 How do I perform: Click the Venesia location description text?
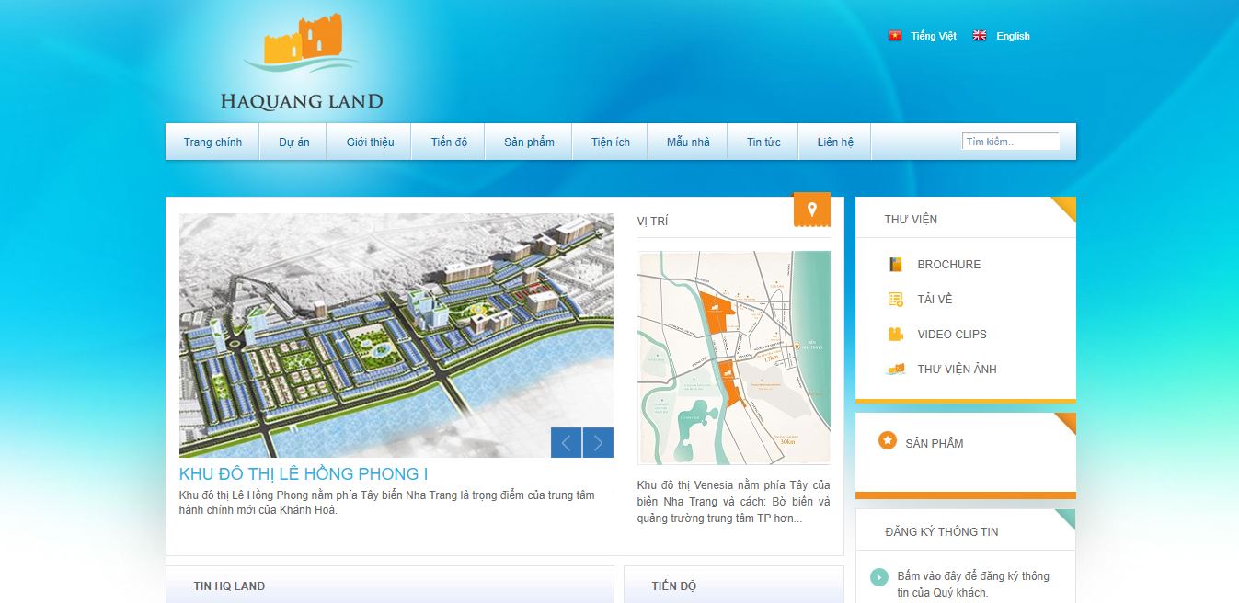(x=734, y=501)
